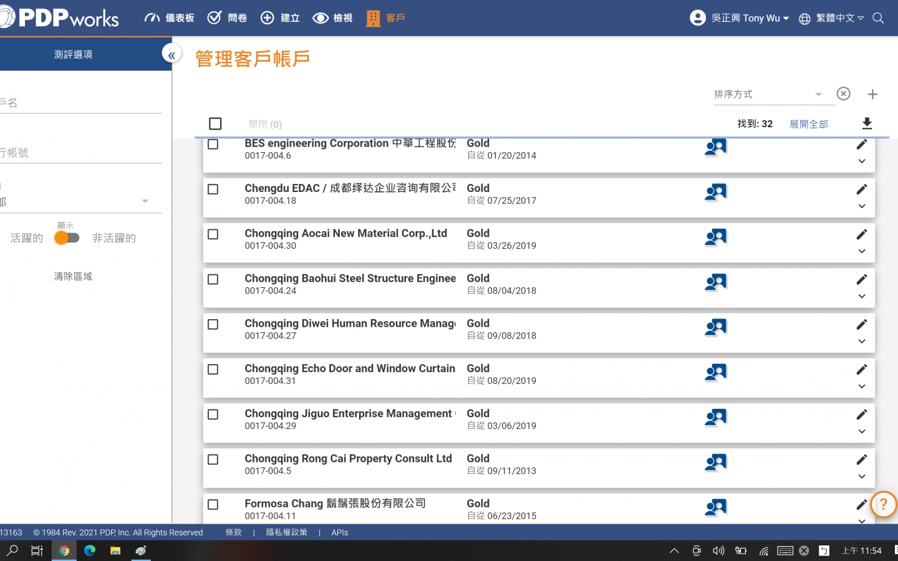
Task: Check the Chongqing Diwei Human Resource row
Action: coord(213,324)
